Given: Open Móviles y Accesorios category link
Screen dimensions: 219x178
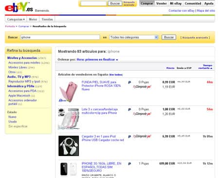Looking at the screenshot, I should (x=22, y=58).
